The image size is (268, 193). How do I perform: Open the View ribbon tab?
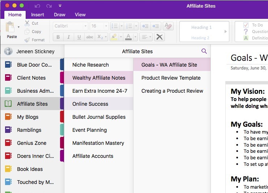(80, 15)
